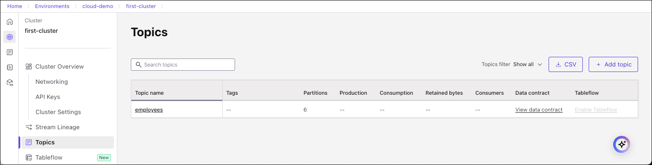Open the cube-with-gear icon in left rail

pos(10,82)
